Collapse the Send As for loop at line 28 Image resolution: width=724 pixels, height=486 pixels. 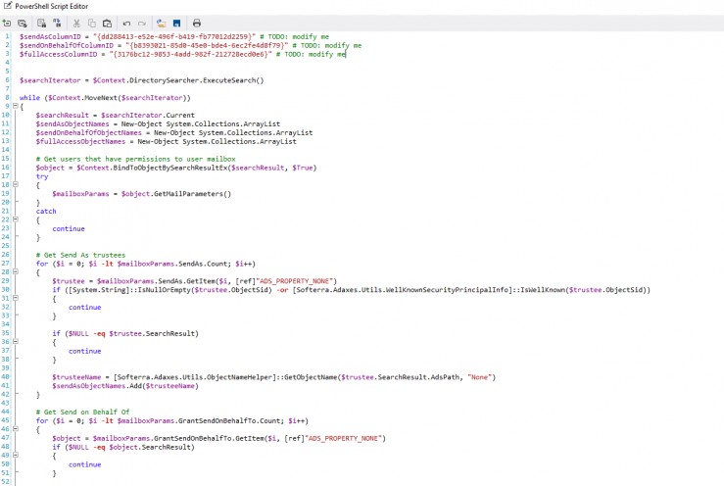tap(16, 271)
